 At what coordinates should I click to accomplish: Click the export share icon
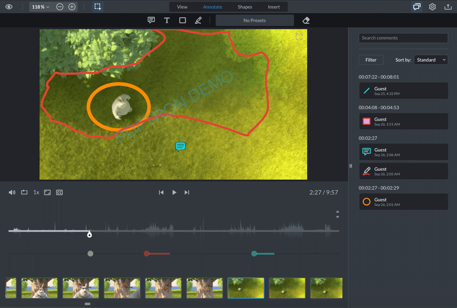(448, 7)
